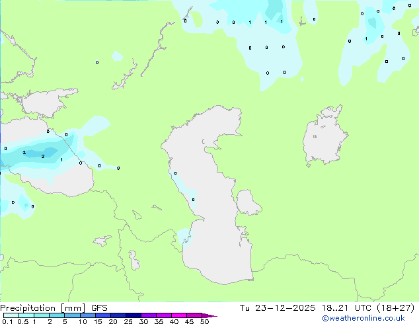Click the '50' legend scale label

click(x=204, y=321)
